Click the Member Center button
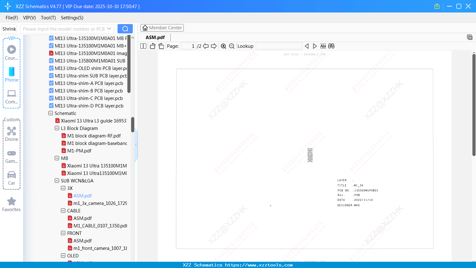 point(162,27)
